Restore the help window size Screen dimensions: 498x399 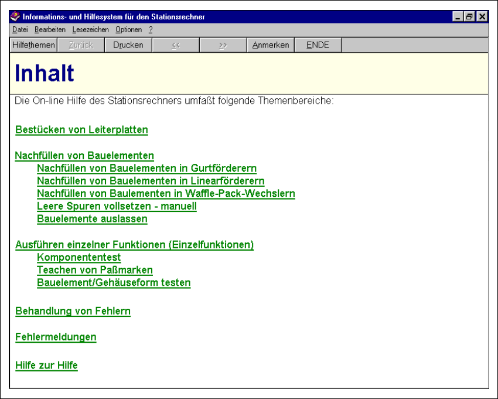click(469, 16)
